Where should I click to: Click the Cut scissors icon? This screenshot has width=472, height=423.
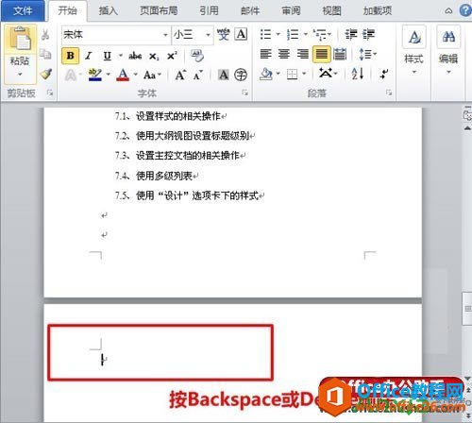coord(45,35)
